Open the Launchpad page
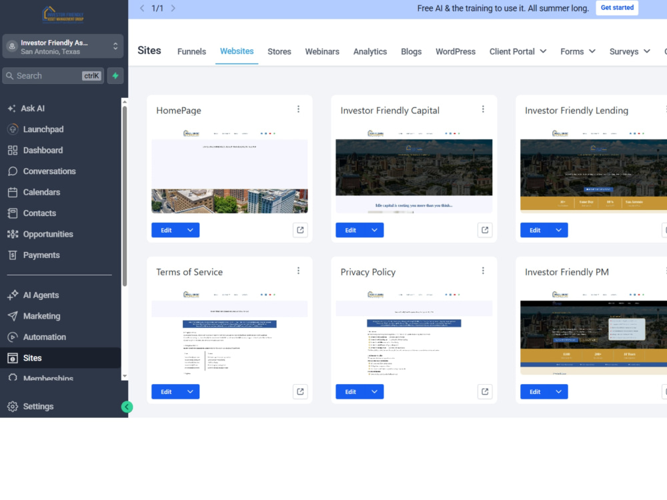The width and height of the screenshot is (667, 500). click(36, 129)
